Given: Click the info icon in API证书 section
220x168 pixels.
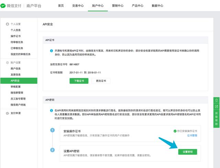Looking at the screenshot, I should click(x=52, y=51).
